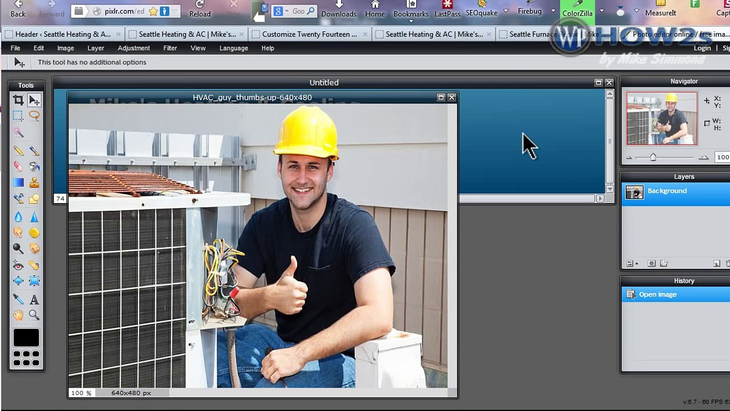Select the Bloat tool
This screenshot has height=411, width=730.
(x=18, y=281)
